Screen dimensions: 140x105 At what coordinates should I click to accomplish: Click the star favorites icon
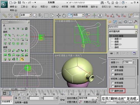(117, 3)
